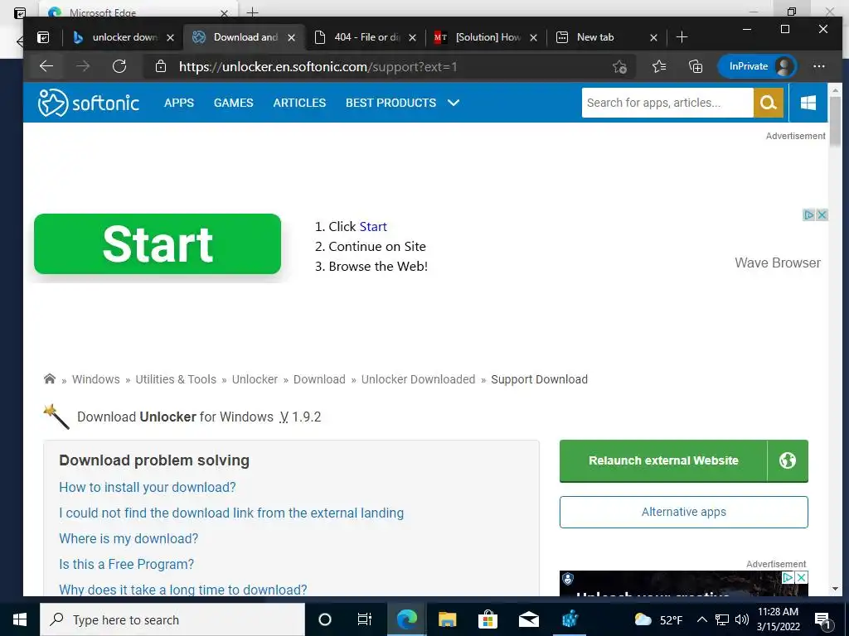Go back using the browser back arrow
The image size is (849, 636).
pos(46,66)
